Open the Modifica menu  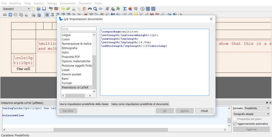coord(15,3)
